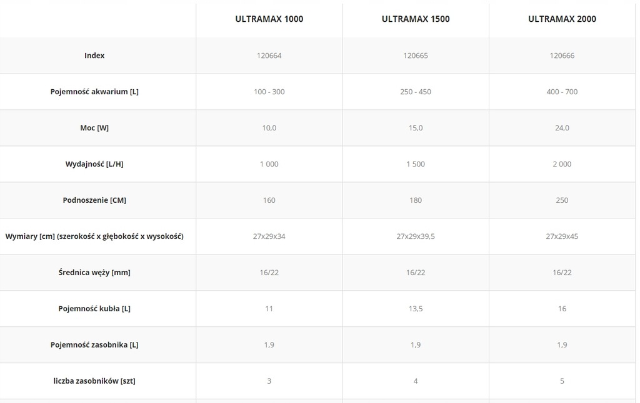
Task: Select index number 120666
Action: [x=562, y=56]
